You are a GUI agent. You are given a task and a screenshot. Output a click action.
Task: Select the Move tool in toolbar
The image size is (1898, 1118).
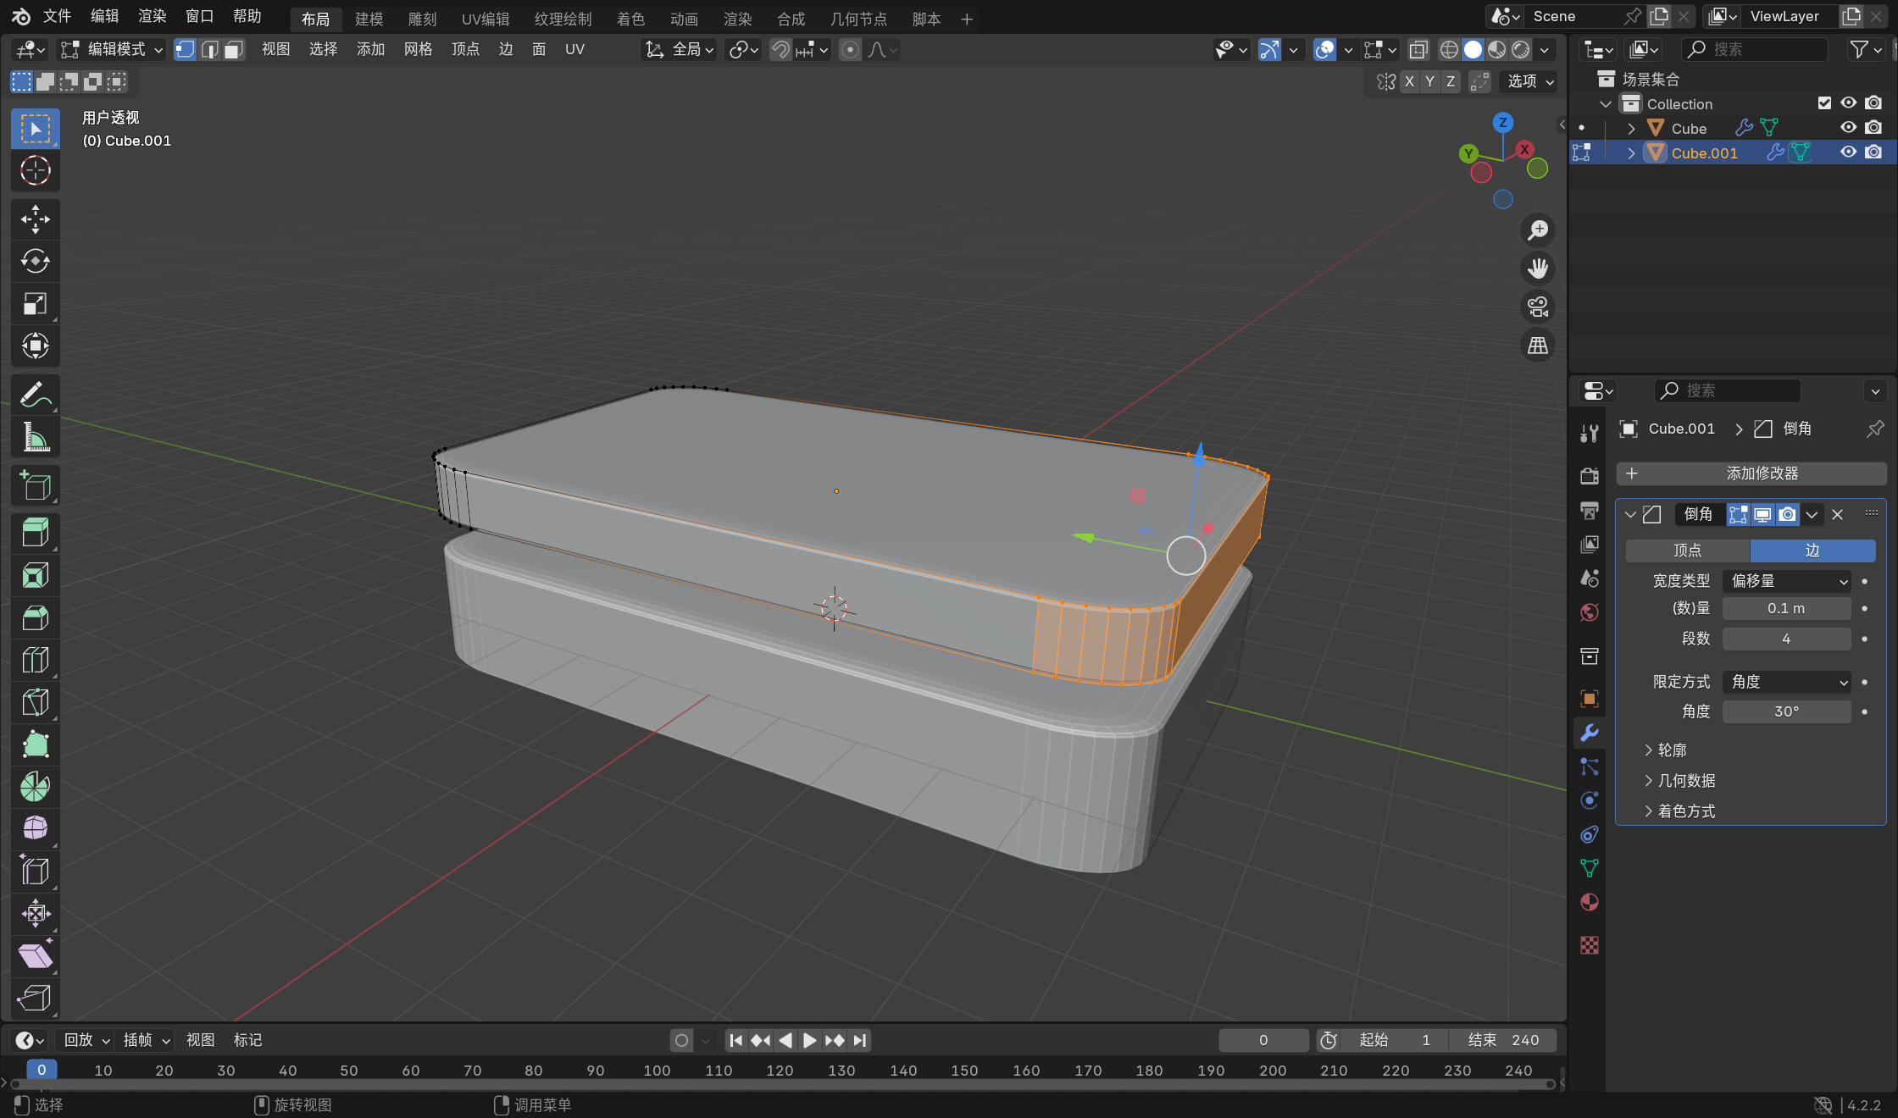click(35, 219)
